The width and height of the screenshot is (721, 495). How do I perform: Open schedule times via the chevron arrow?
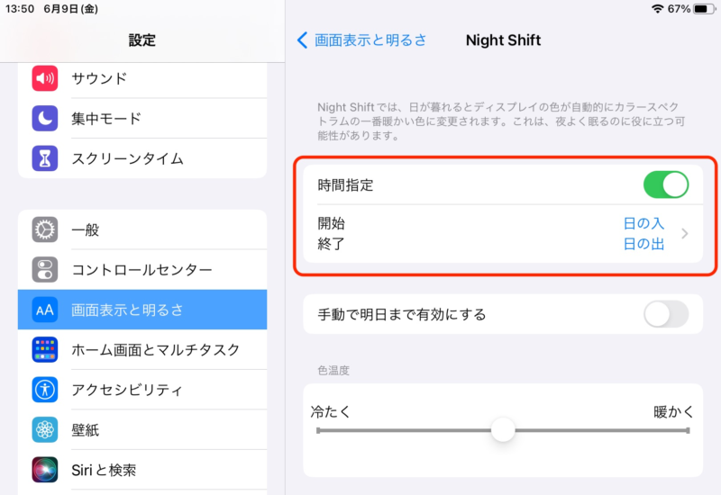[x=685, y=234]
